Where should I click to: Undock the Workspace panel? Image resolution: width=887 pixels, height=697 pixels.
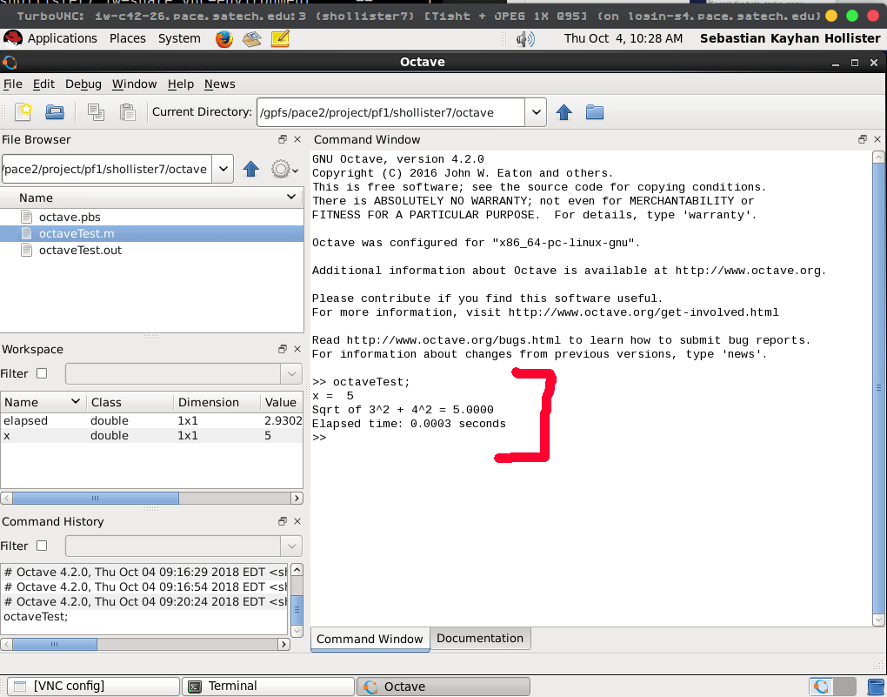[x=282, y=348]
